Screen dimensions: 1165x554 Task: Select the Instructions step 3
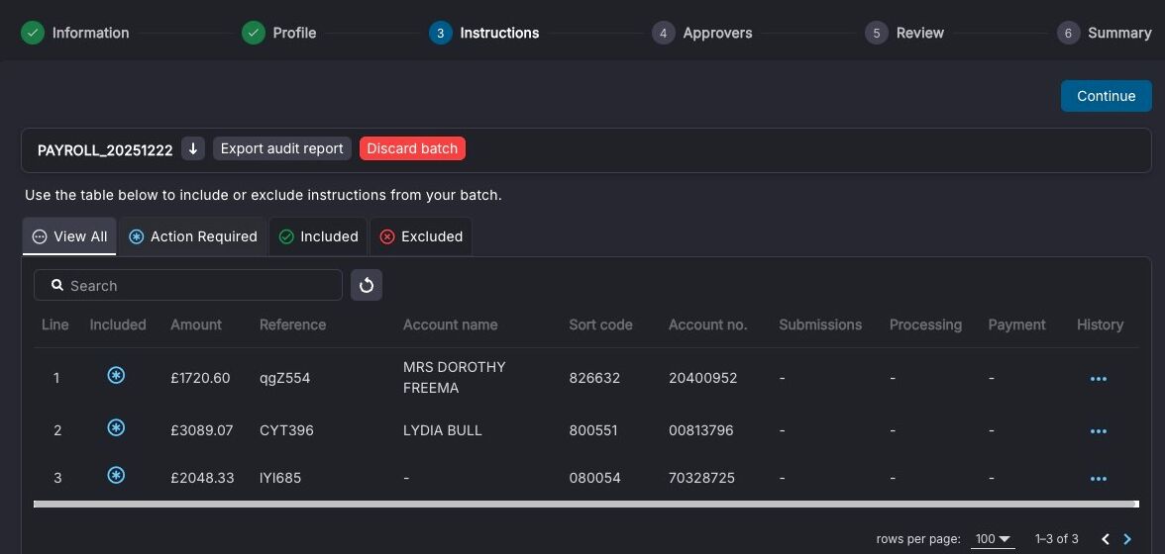(x=484, y=33)
